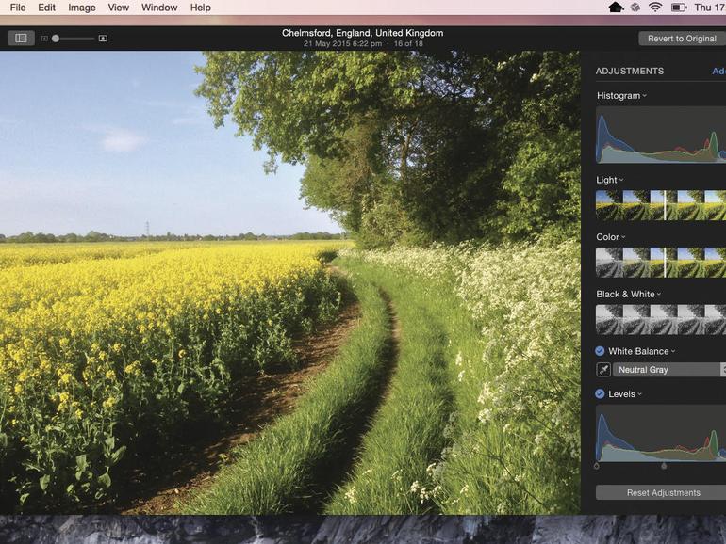Click the Levels black point handle
Viewport: 726px width, 544px height.
click(x=597, y=466)
